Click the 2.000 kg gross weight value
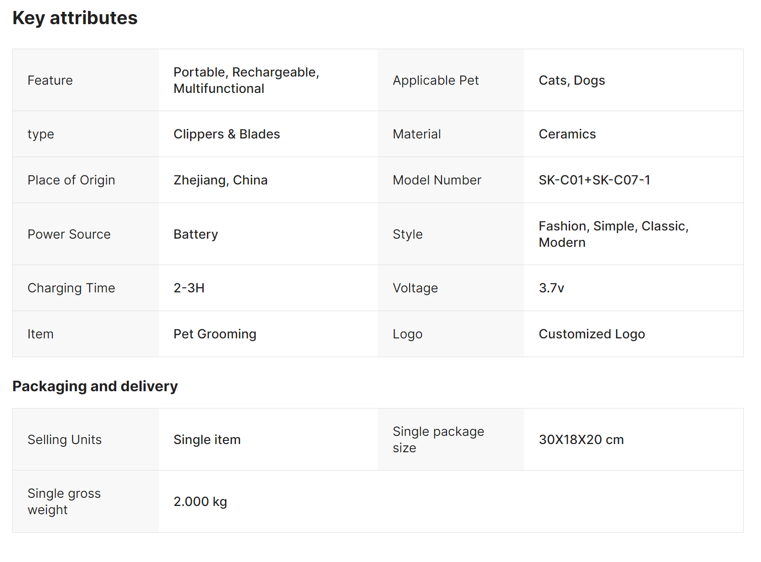The height and width of the screenshot is (562, 761). coord(200,501)
